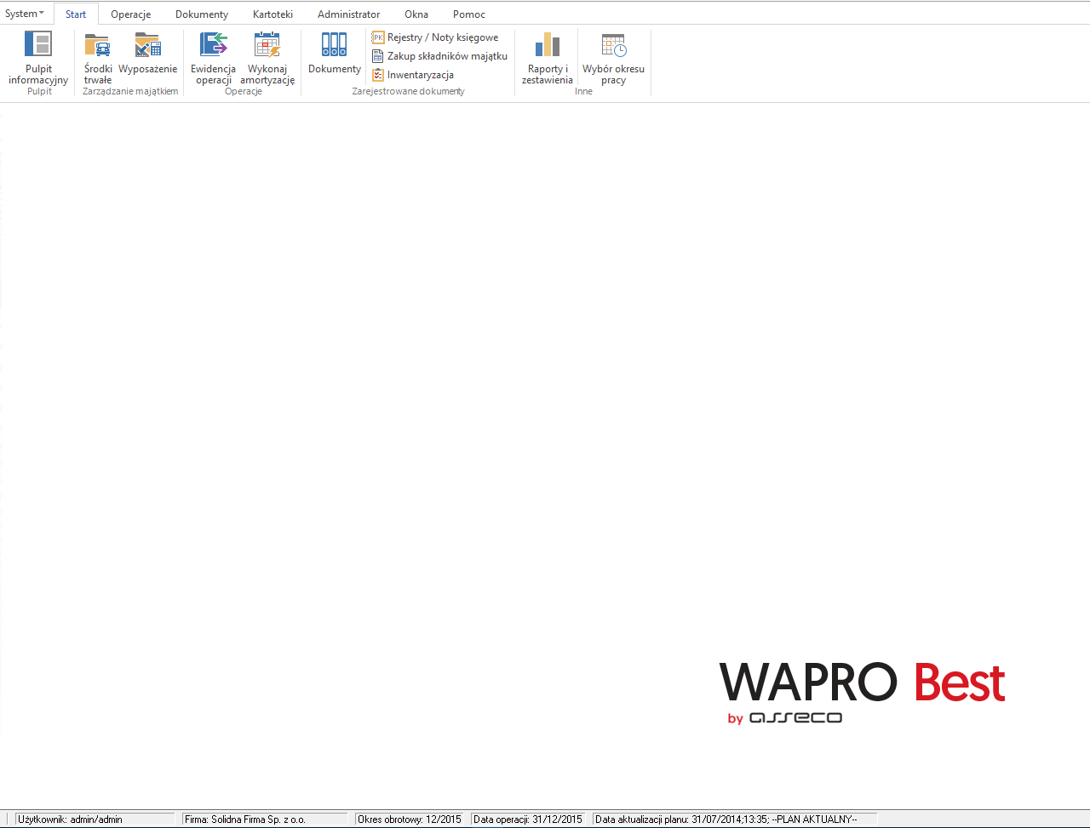Click the Inwentaryzacja checklist icon

(378, 75)
